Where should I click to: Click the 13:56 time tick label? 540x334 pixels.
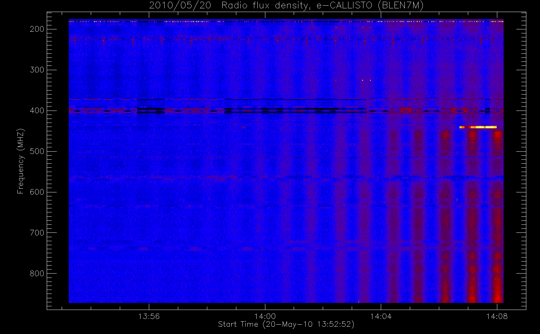(x=149, y=316)
